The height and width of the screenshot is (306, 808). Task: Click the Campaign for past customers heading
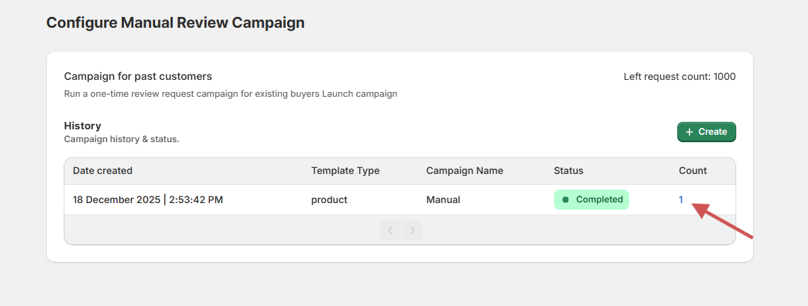tap(137, 76)
